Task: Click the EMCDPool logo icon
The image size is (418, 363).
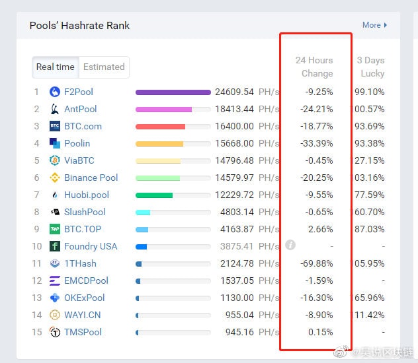Action: pyautogui.click(x=55, y=280)
